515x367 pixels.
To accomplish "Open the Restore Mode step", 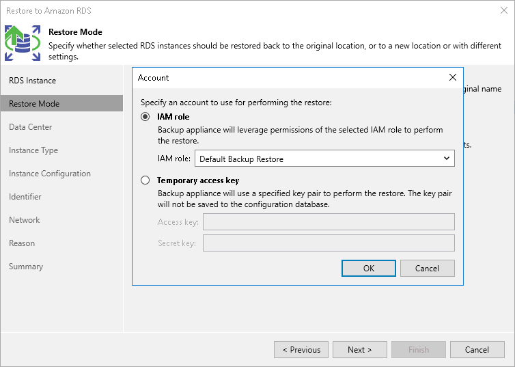I will 34,104.
